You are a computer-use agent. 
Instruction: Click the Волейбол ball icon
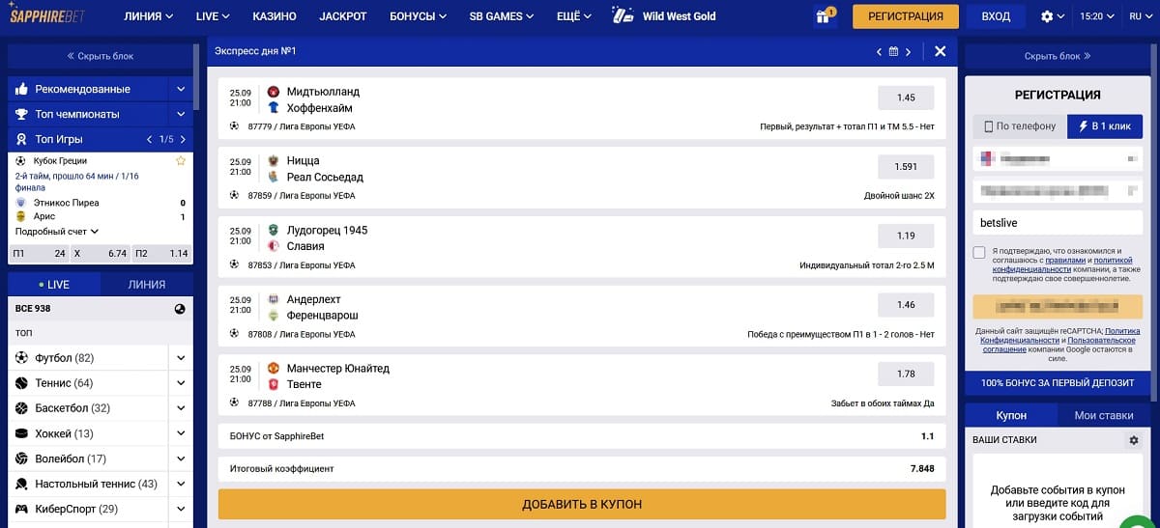[21, 459]
